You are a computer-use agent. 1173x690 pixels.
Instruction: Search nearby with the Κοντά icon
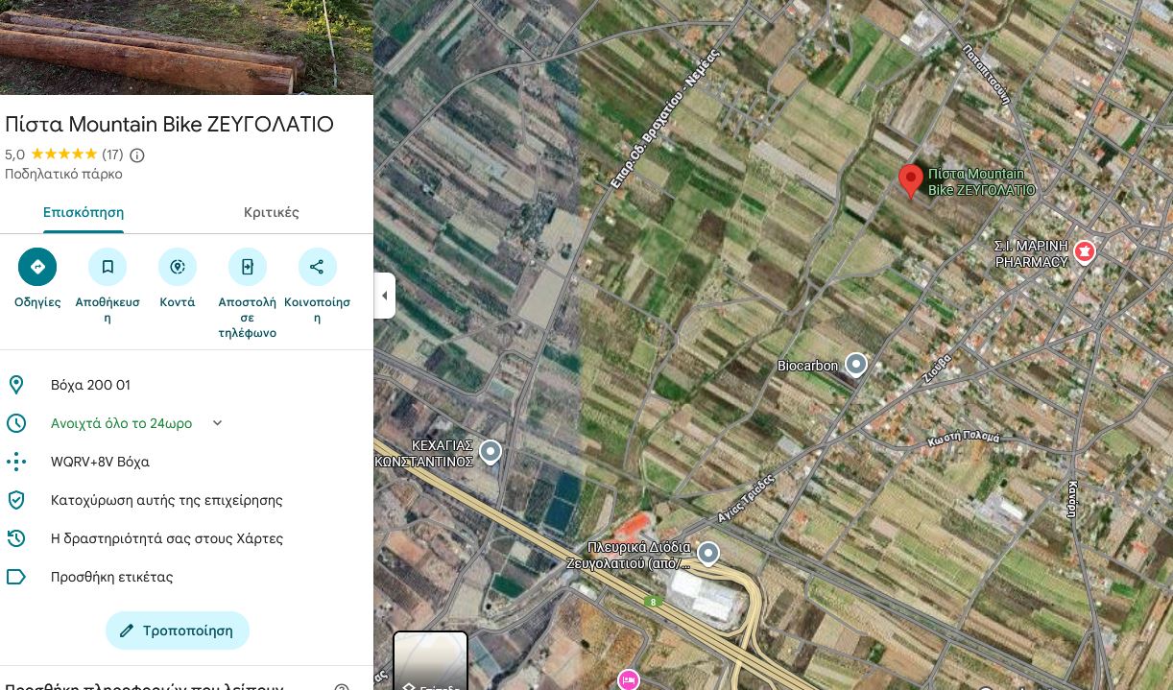pos(178,267)
